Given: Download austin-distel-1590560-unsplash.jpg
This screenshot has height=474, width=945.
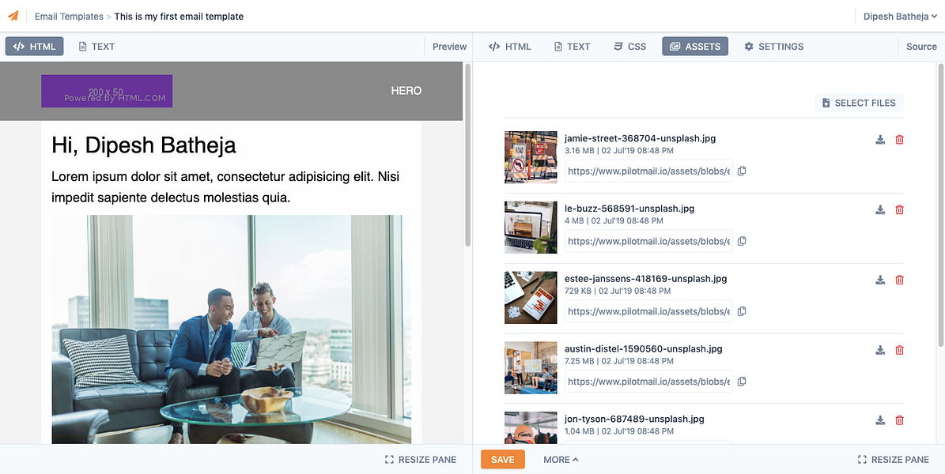Looking at the screenshot, I should tap(880, 350).
